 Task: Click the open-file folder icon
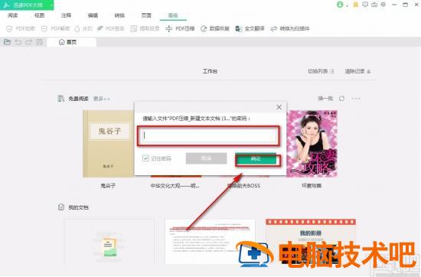click(x=7, y=42)
